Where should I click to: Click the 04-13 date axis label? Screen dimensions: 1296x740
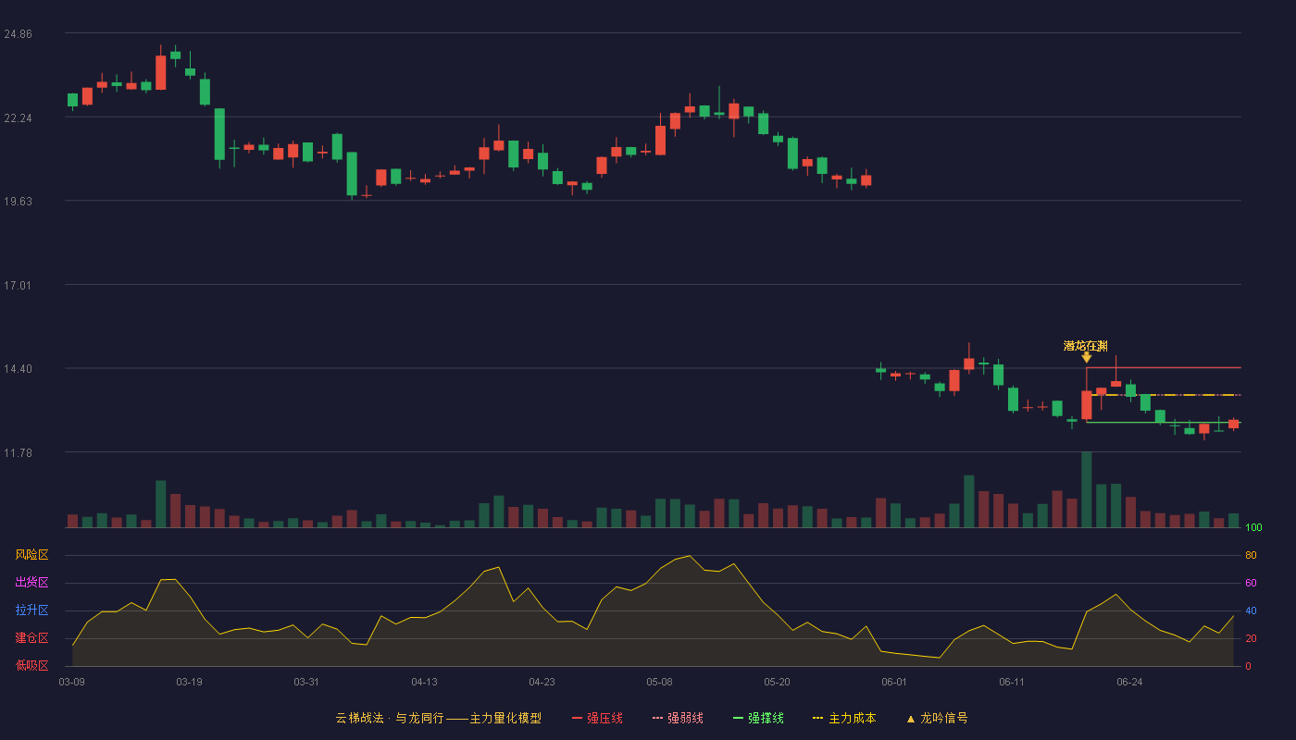coord(424,682)
